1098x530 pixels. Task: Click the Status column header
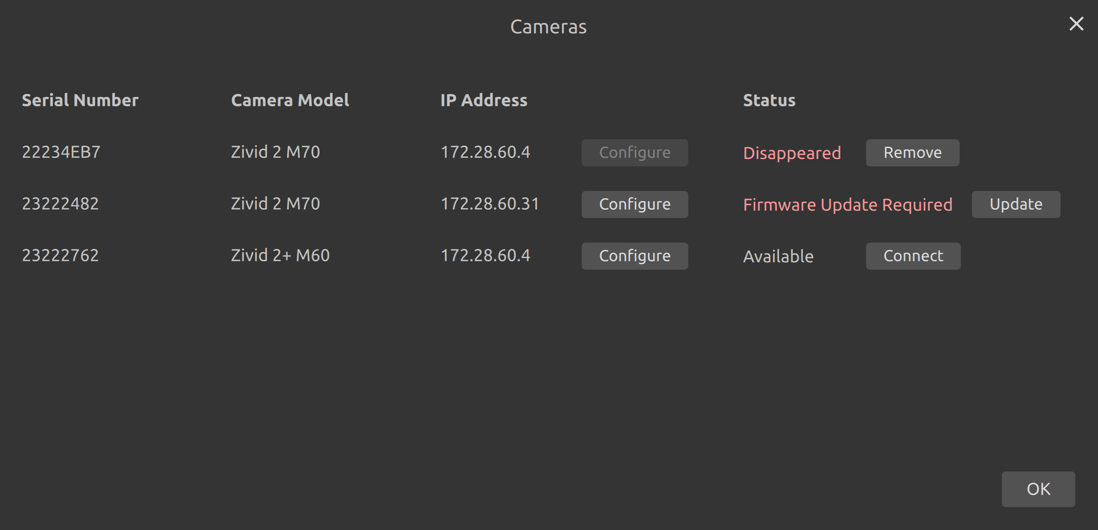(x=769, y=100)
